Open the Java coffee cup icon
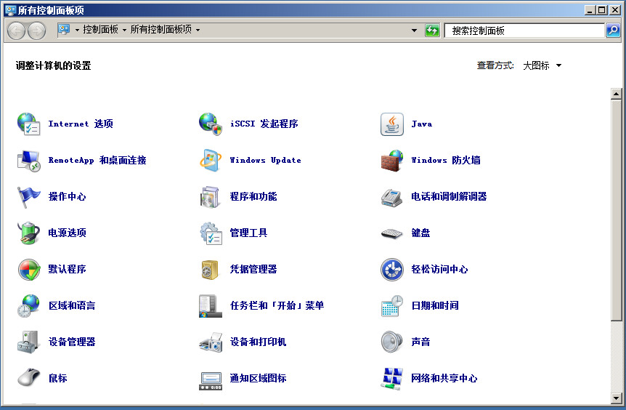Image resolution: width=626 pixels, height=410 pixels. [x=392, y=124]
